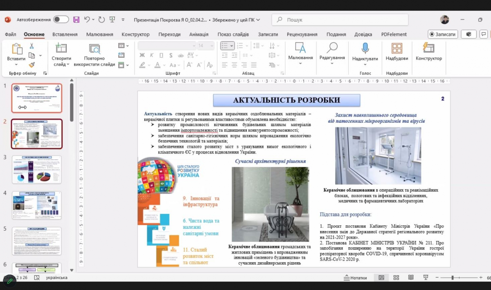The width and height of the screenshot is (491, 290).
Task: Toggle the Автозбереження autosave switch
Action: click(x=61, y=20)
